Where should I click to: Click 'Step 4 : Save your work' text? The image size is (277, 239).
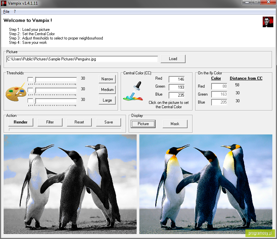click(x=28, y=42)
